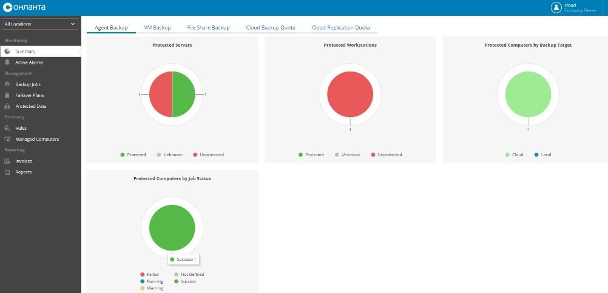The height and width of the screenshot is (293, 608).
Task: Click the Managed Computers icon
Action: click(x=7, y=139)
